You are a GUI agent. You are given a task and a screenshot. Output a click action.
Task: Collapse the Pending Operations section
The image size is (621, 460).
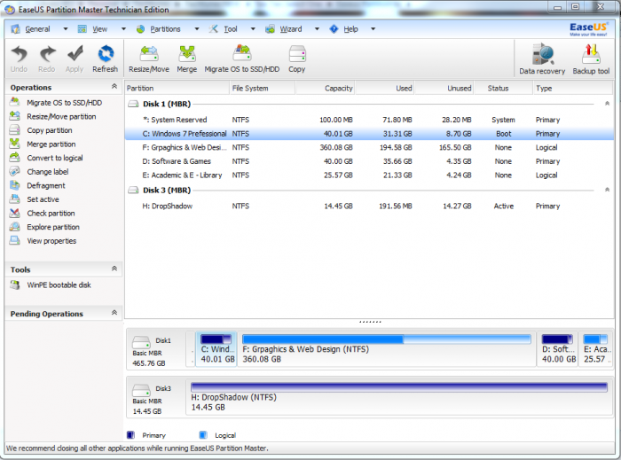tap(114, 313)
